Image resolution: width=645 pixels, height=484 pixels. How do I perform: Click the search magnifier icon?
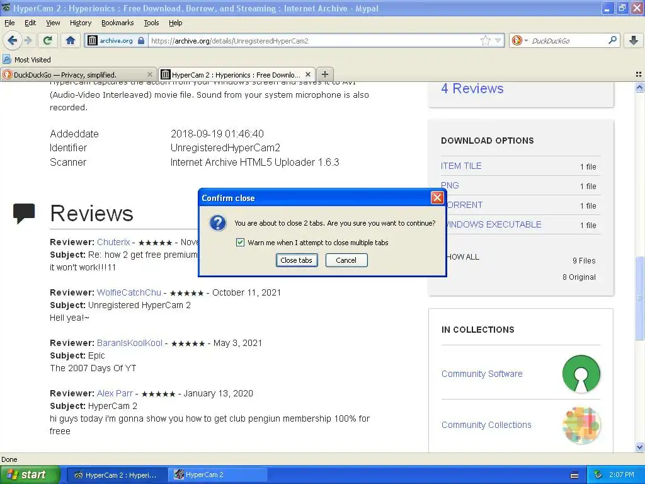click(x=612, y=40)
